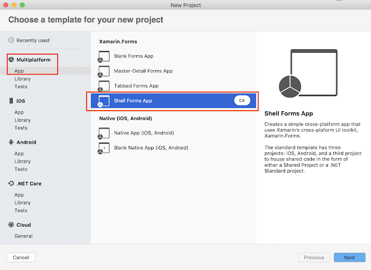The height and width of the screenshot is (270, 371).
Task: Click the Native App (iOS, Android) icon
Action: [104, 133]
